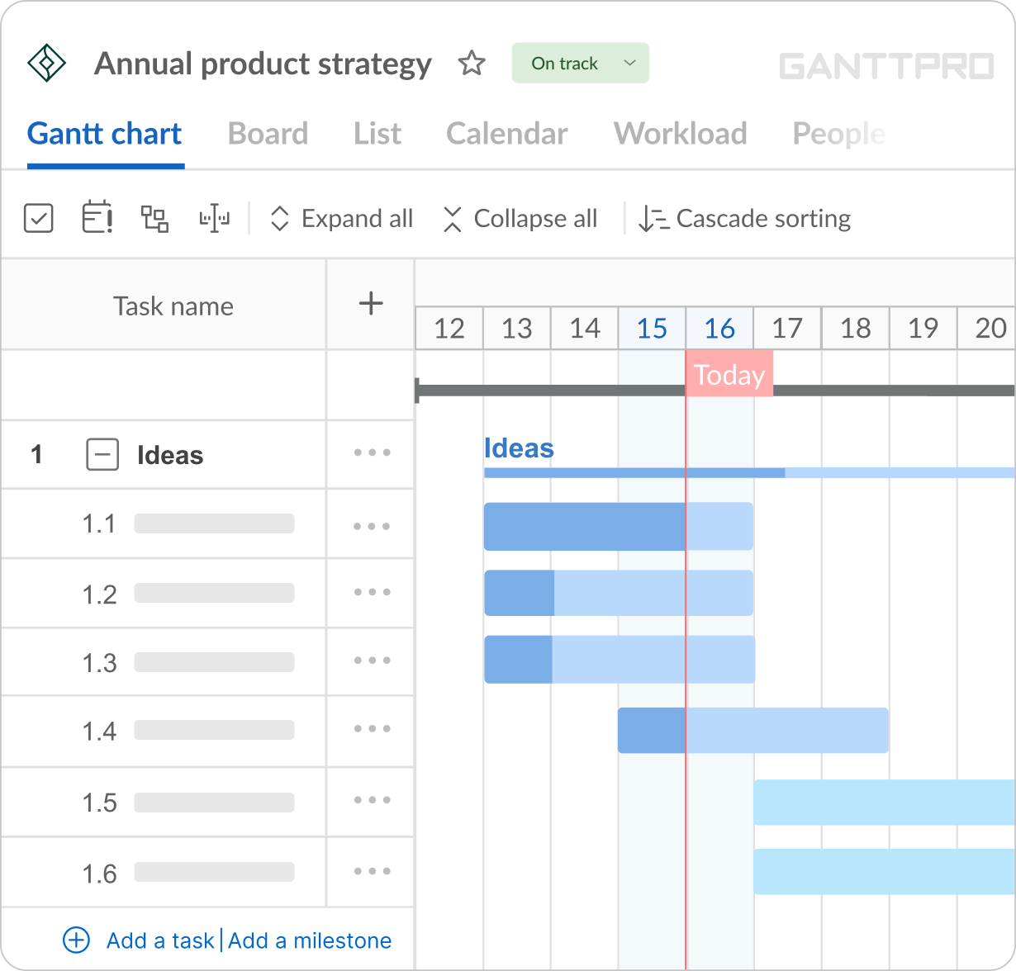
Task: Toggle the critical path icon
Action: pyautogui.click(x=214, y=218)
